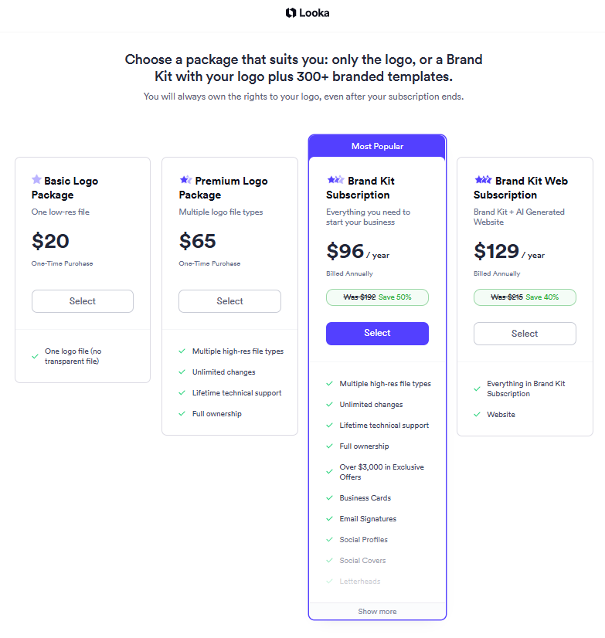Click the Save 40% badge
605x638 pixels.
[525, 297]
